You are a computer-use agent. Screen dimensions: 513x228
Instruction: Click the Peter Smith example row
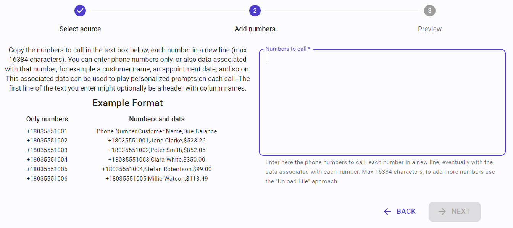click(157, 150)
